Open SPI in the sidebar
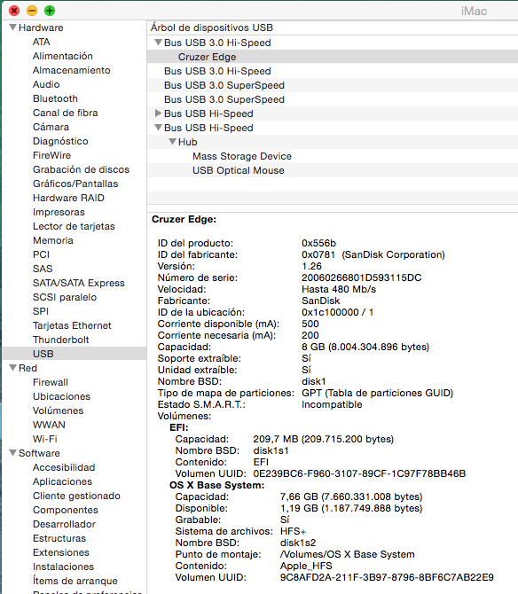The width and height of the screenshot is (518, 594). 41,311
